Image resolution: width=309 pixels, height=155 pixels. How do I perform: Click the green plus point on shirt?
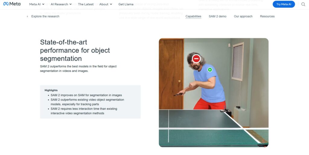pos(210,70)
